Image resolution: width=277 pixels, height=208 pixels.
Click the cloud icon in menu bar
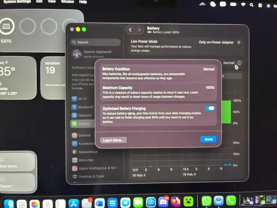tap(202, 4)
